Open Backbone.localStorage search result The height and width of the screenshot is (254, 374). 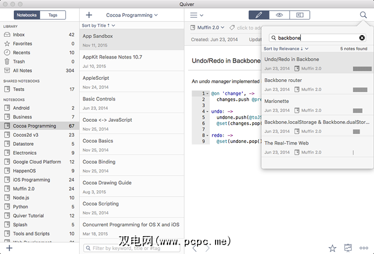click(x=317, y=126)
